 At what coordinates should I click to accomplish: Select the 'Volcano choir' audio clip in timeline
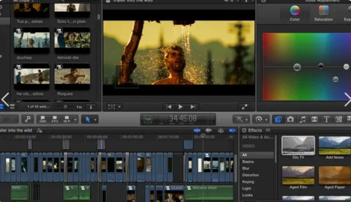[209, 192]
